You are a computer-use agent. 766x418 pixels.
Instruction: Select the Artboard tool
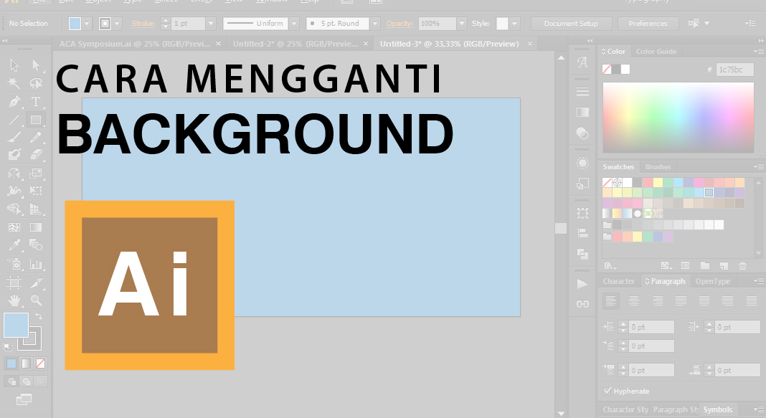(14, 282)
